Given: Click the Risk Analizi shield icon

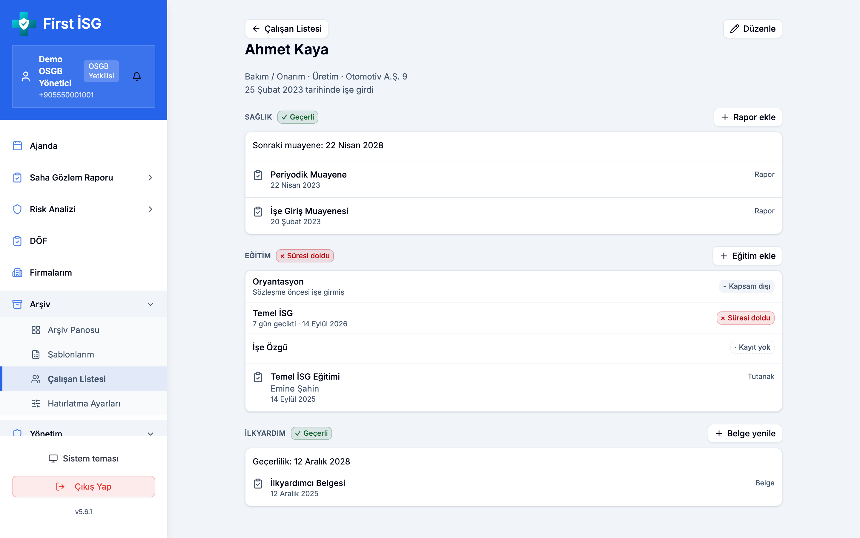Looking at the screenshot, I should click(x=17, y=209).
